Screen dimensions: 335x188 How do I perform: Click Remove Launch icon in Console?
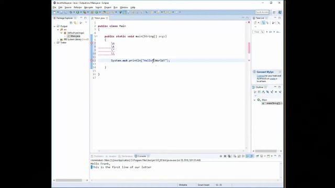pos(225,156)
